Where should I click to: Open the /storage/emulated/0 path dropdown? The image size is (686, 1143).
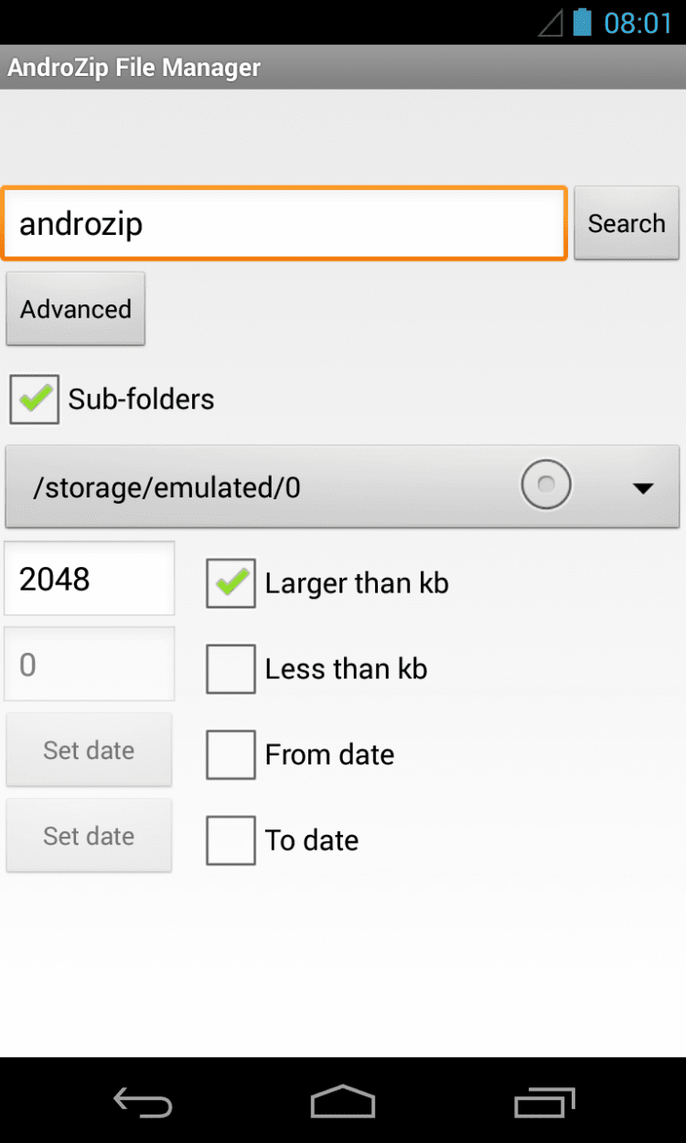pos(274,487)
